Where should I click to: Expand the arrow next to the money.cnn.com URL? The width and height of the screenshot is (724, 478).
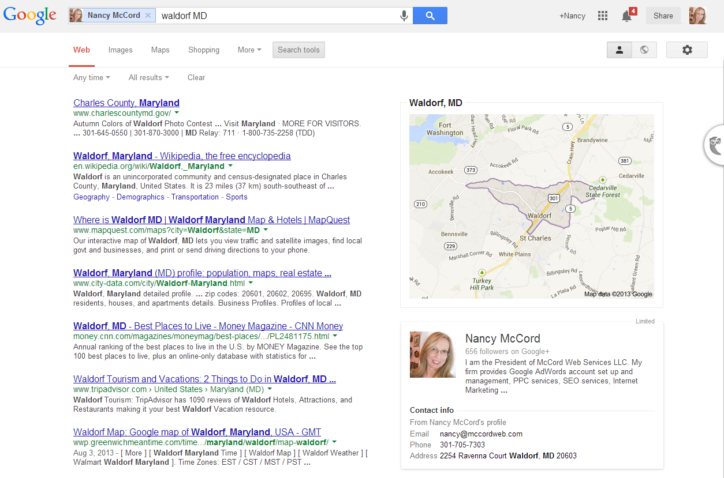pyautogui.click(x=335, y=336)
